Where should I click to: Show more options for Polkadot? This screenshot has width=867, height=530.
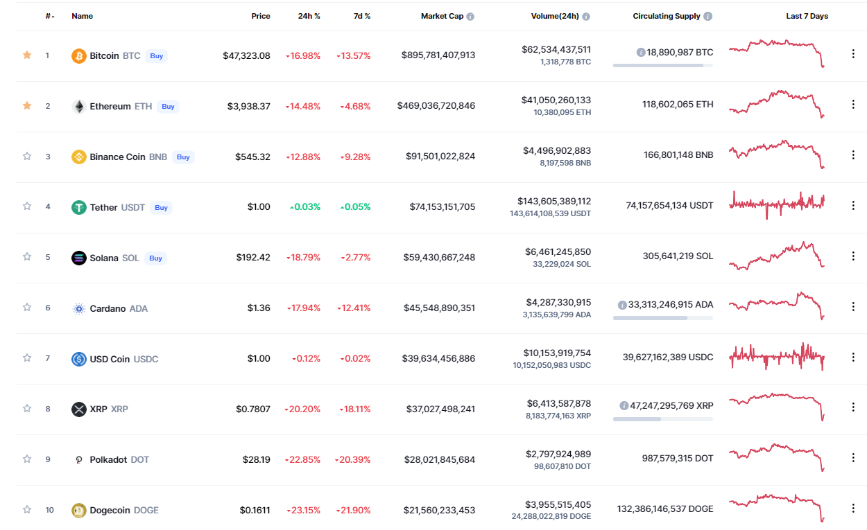click(x=853, y=458)
